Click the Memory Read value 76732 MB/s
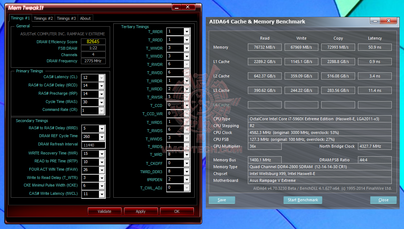Screen dimensions: 404x229 click(x=265, y=47)
